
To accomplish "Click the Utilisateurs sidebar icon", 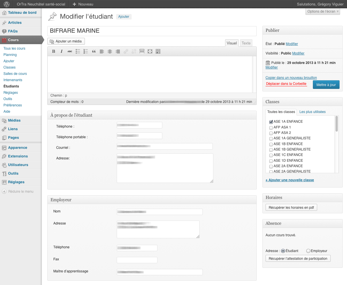I will (4, 165).
